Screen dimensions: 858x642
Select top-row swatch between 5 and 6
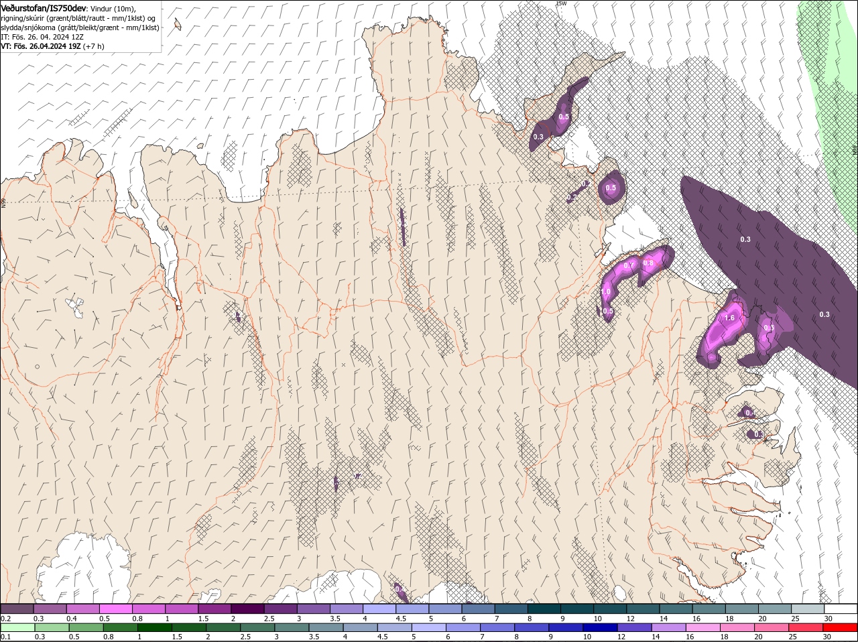click(x=445, y=608)
